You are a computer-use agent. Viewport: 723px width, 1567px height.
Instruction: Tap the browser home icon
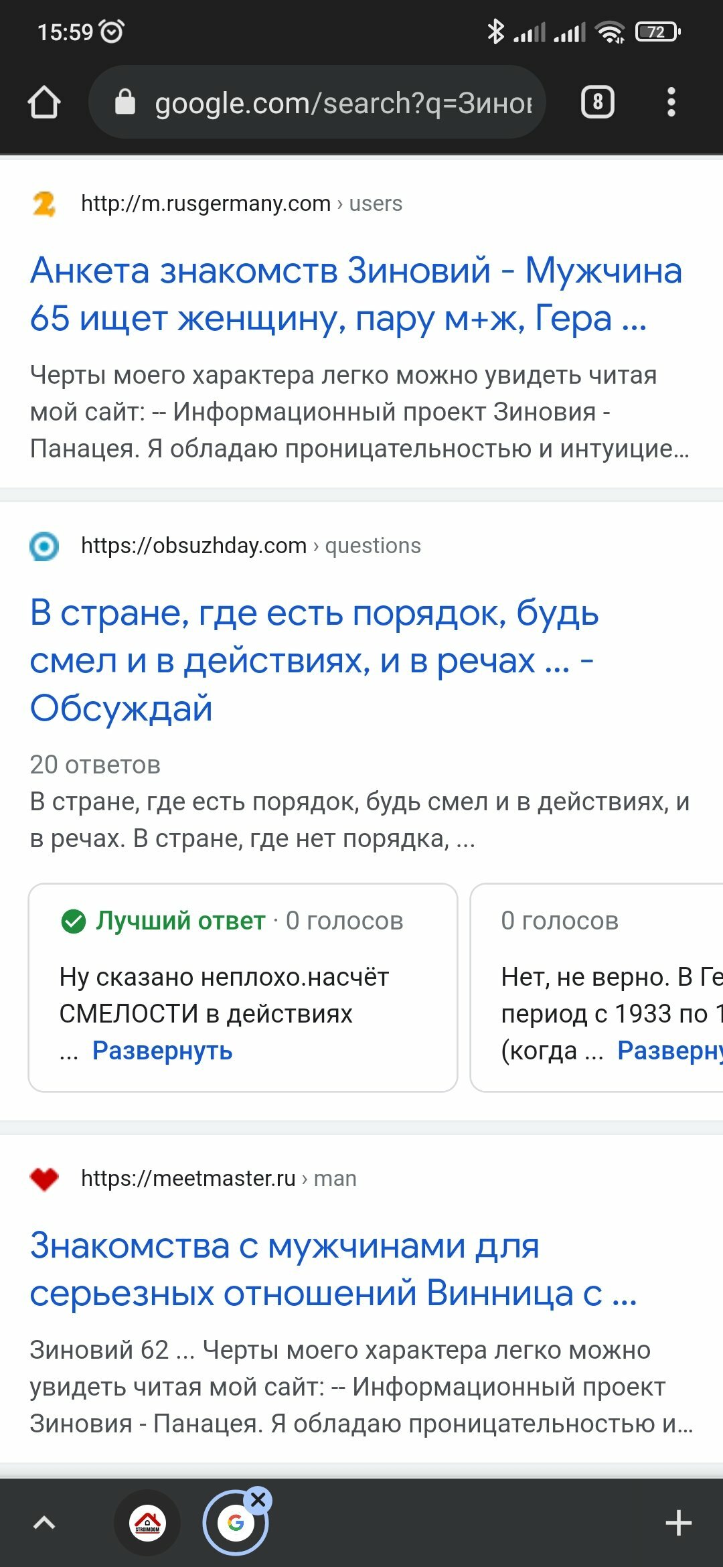44,102
